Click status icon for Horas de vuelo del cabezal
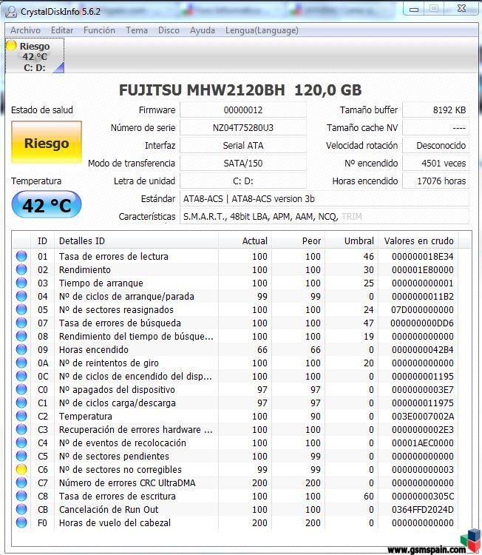The height and width of the screenshot is (555, 482). (21, 522)
